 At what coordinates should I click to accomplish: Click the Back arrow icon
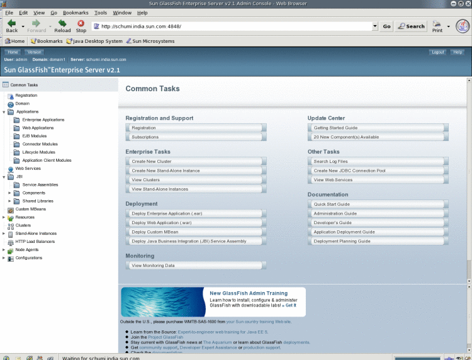[11, 23]
